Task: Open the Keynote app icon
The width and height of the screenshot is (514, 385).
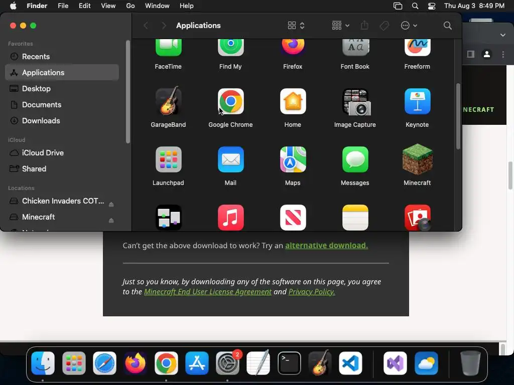Action: 417,101
